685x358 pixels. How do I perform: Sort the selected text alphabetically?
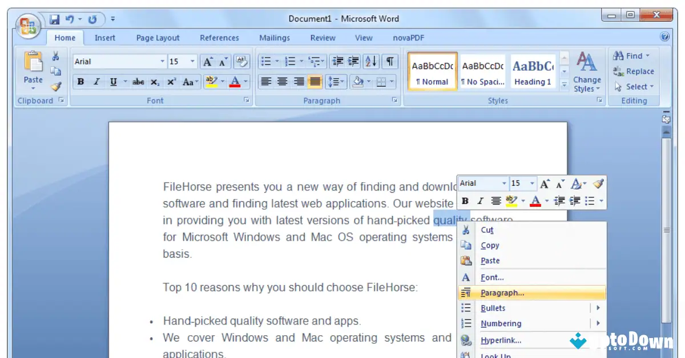click(x=370, y=62)
